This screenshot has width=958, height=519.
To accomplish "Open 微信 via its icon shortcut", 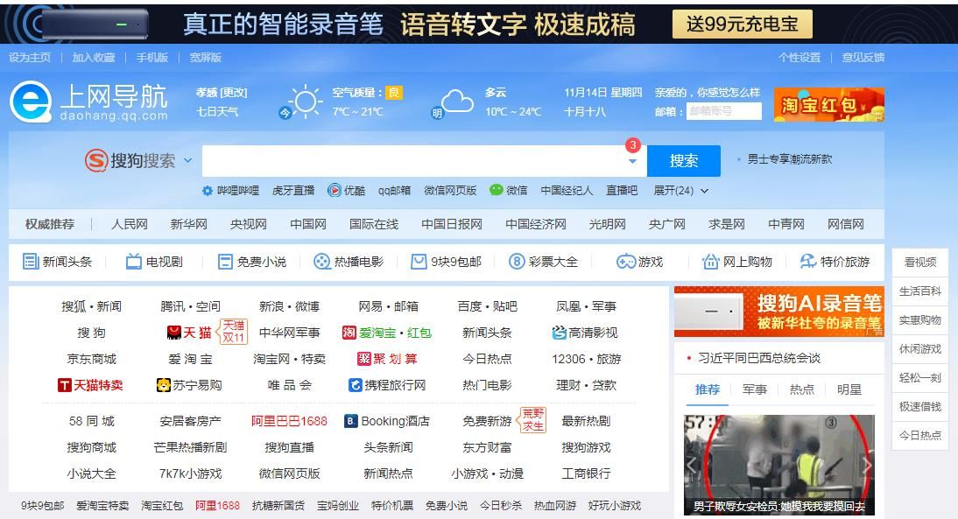I will (x=497, y=190).
